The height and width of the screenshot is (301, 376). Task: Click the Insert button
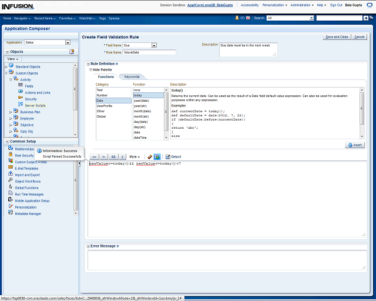[x=355, y=145]
